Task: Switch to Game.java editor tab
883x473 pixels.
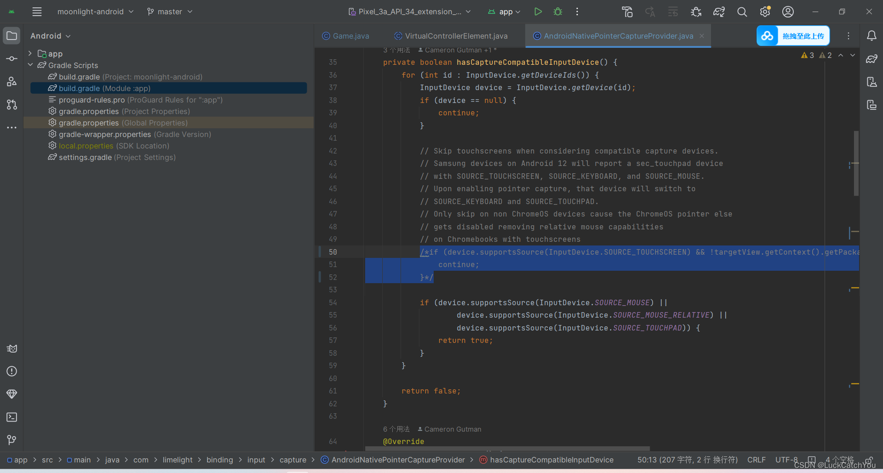Action: click(x=345, y=36)
